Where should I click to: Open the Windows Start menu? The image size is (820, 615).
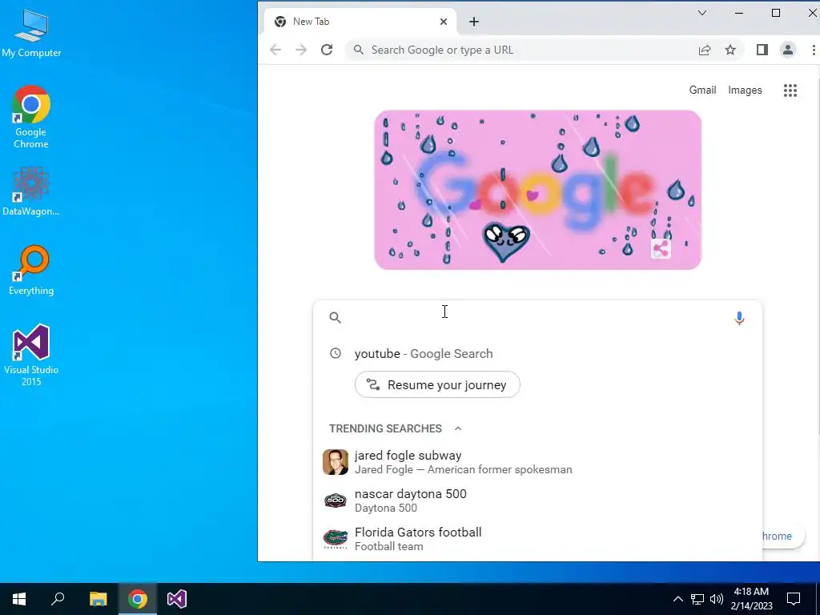pyautogui.click(x=19, y=599)
